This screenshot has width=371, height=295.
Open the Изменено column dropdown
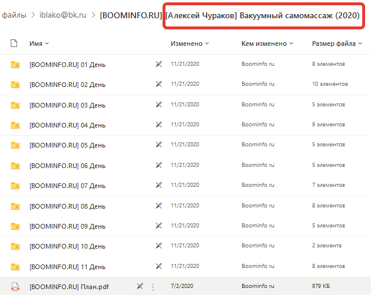[x=190, y=43]
